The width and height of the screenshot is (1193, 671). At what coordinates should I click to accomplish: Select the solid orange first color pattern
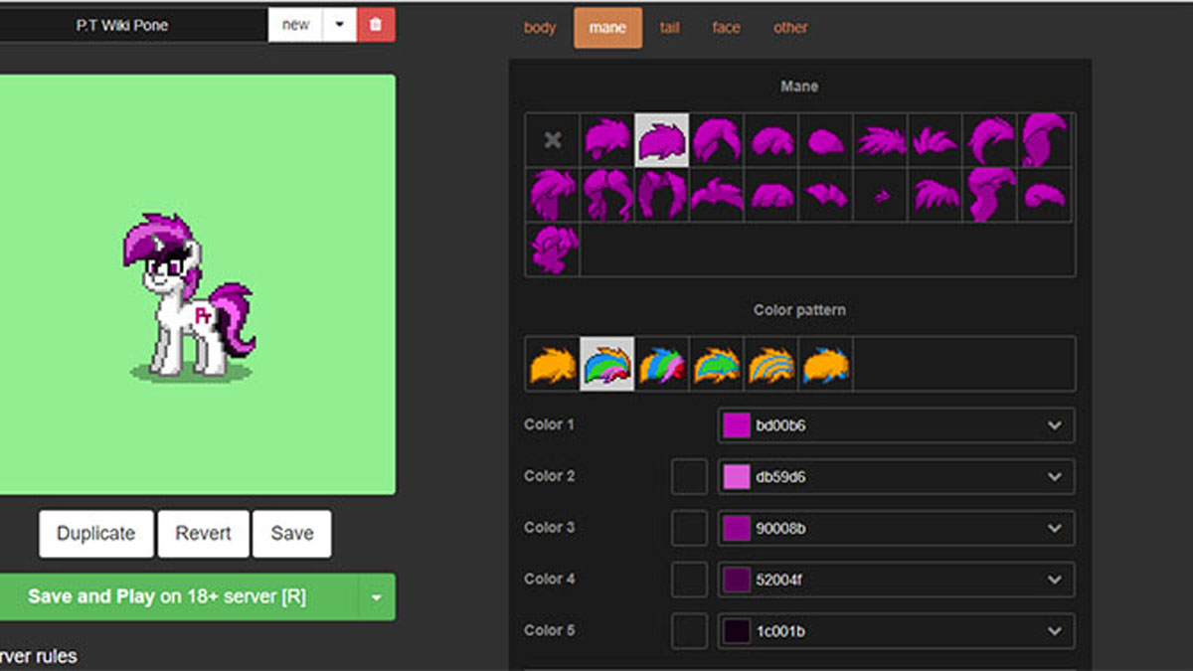(553, 365)
